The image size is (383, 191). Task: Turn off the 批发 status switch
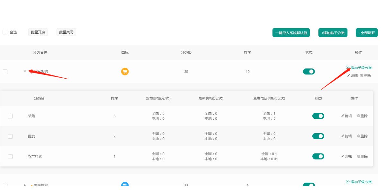[x=318, y=136]
